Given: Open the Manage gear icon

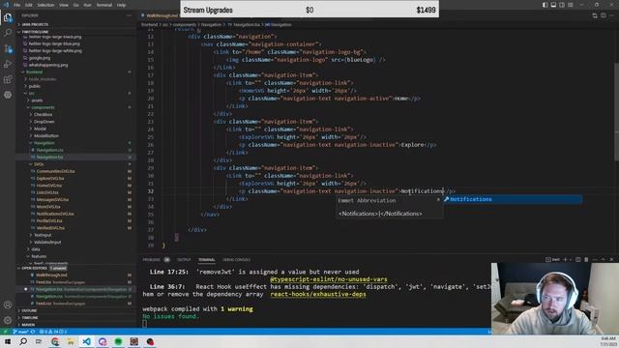Looking at the screenshot, I should 8,320.
